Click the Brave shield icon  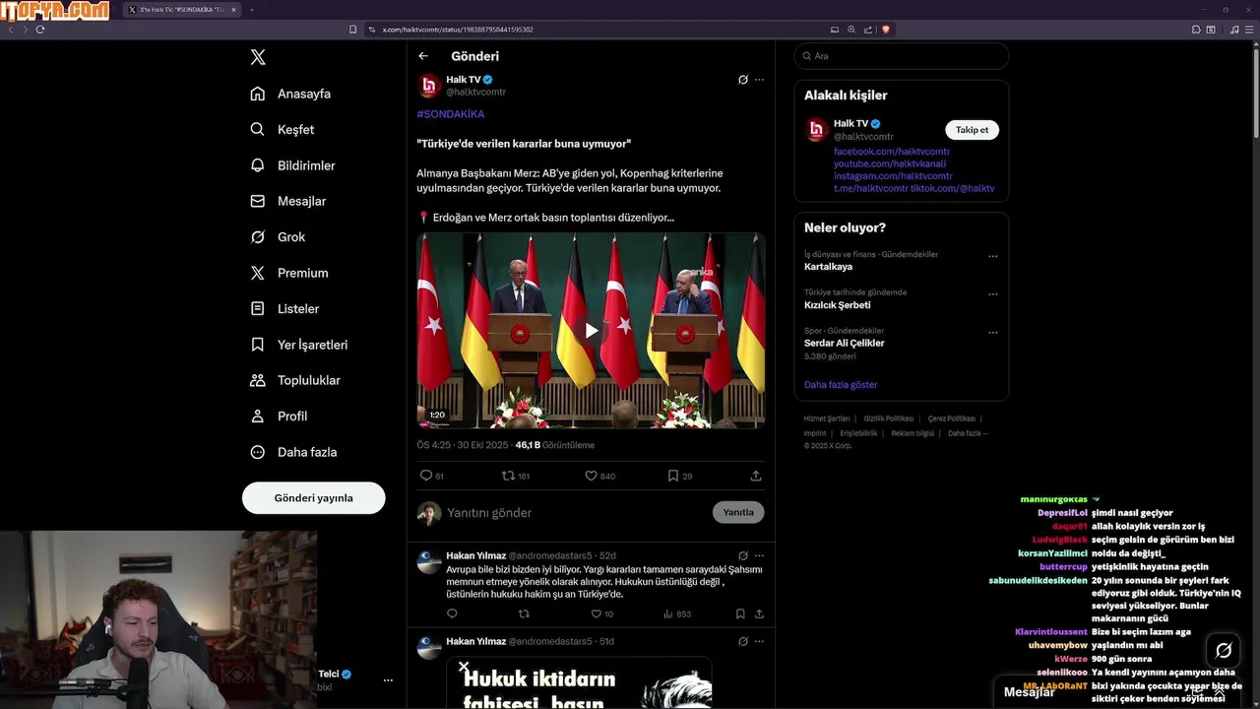coord(886,30)
